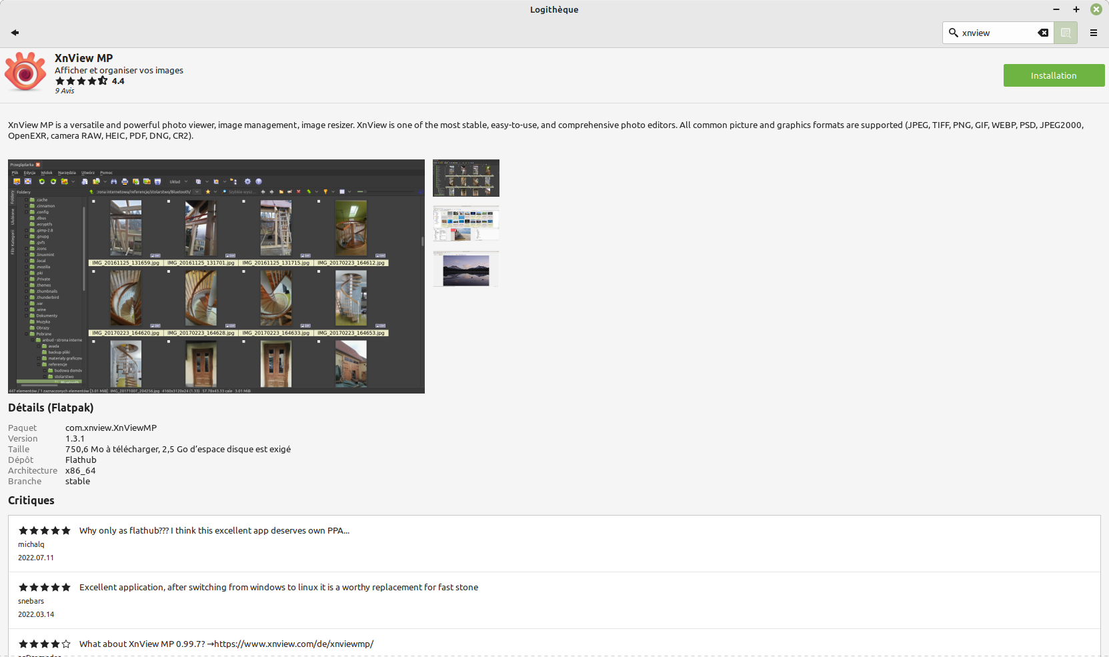Screen dimensions: 1109x657
Task: Click the "Détails (Flatpak)" heading
Action: (51, 408)
